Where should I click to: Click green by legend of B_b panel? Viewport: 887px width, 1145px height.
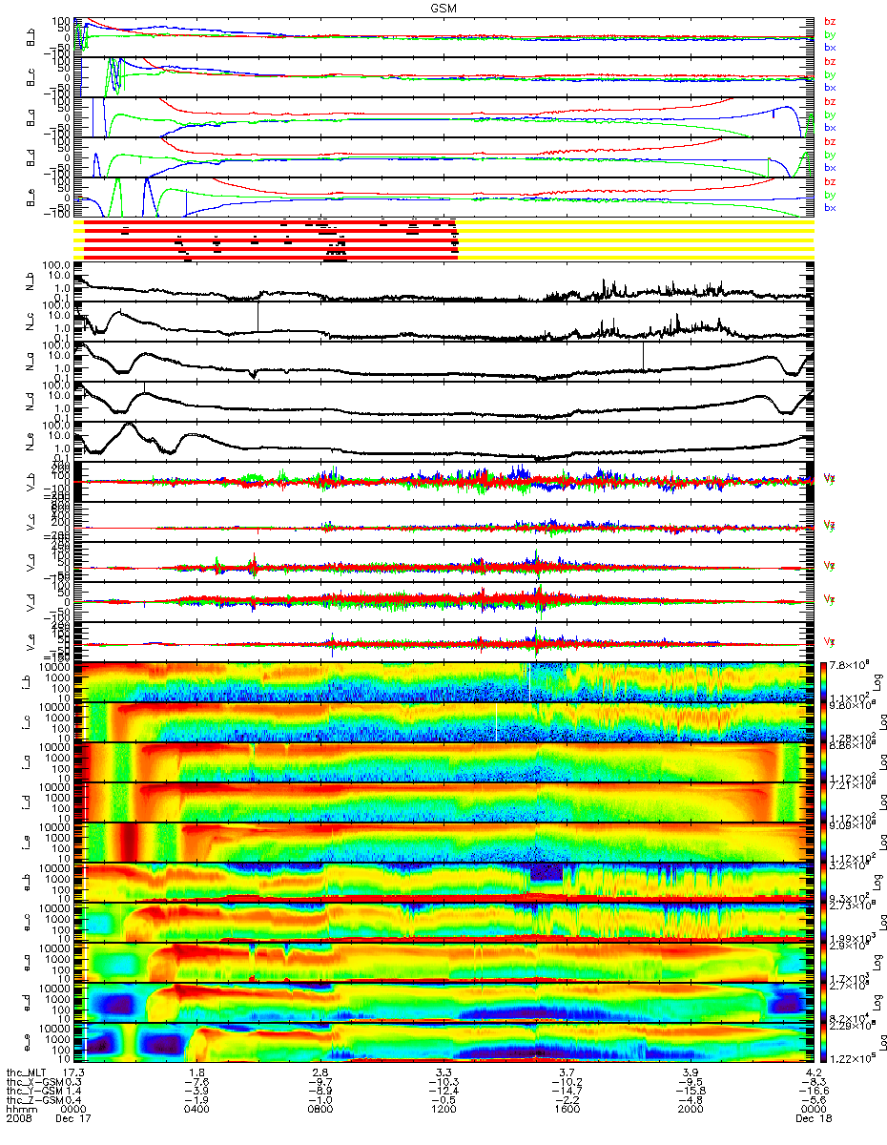829,34
